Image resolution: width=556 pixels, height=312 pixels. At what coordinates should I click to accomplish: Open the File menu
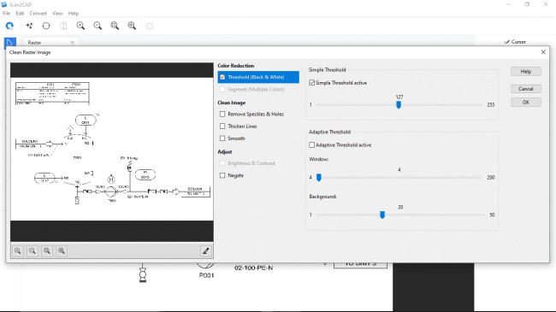click(6, 13)
